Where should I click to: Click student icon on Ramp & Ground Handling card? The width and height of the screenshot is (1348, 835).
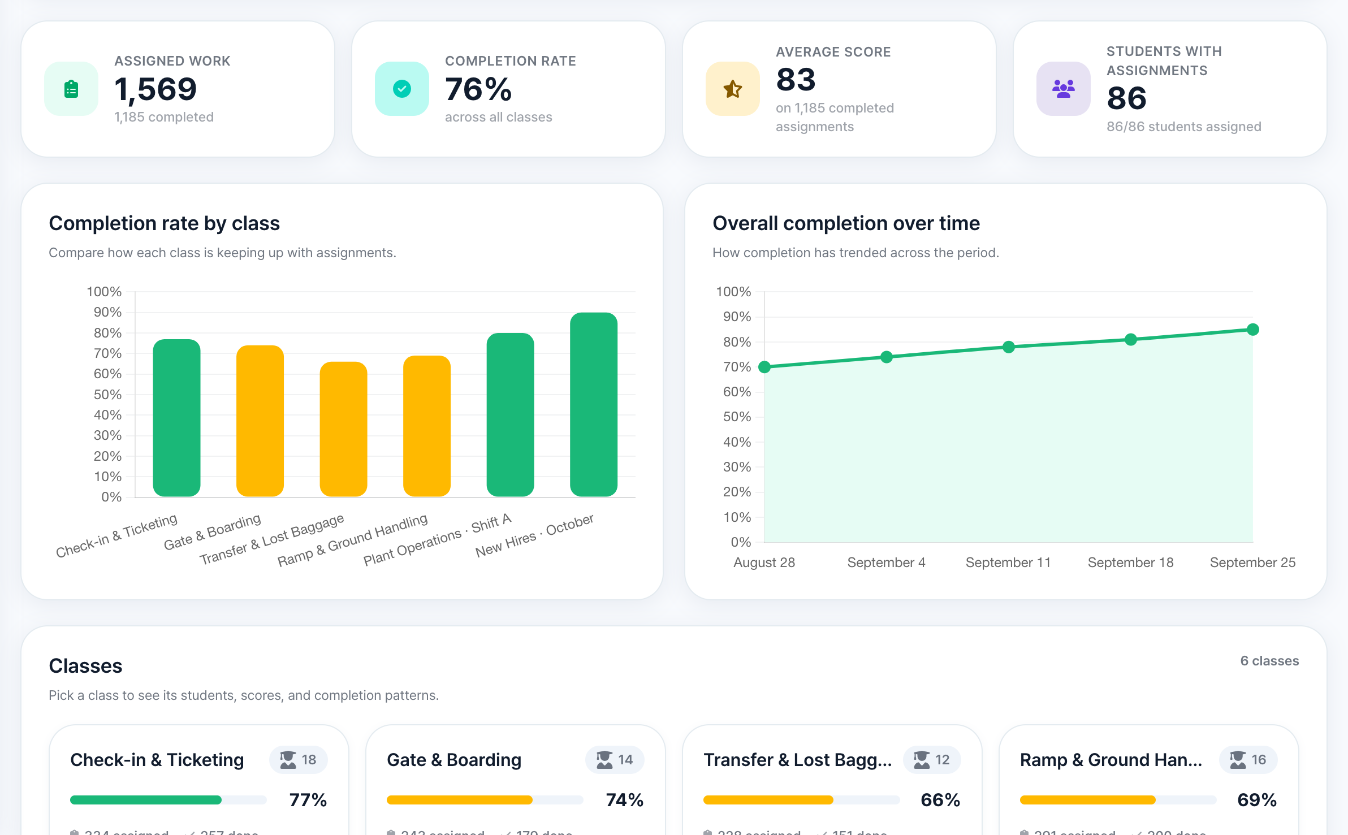click(x=1238, y=759)
